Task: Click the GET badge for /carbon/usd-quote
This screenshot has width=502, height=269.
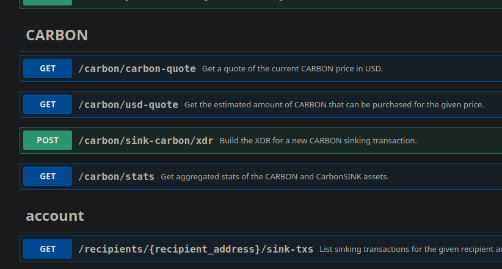Action: click(x=48, y=104)
